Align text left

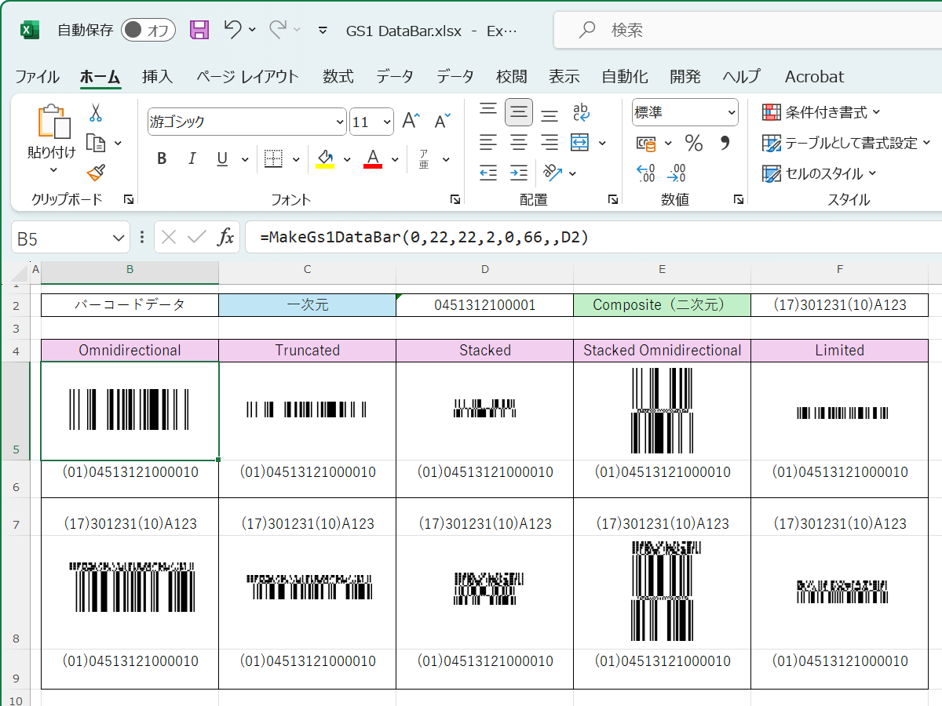click(x=488, y=143)
